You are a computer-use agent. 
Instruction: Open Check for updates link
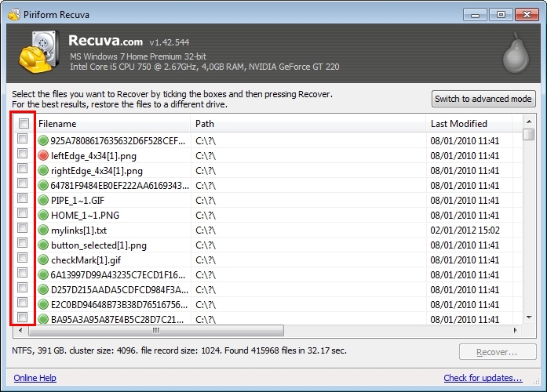pyautogui.click(x=483, y=378)
